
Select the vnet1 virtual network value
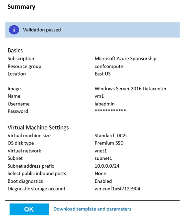(101, 151)
